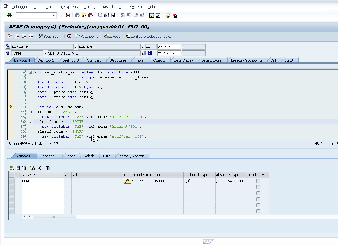Click the trash delete icon in variables toolbar
This screenshot has height=245, width=338.
tap(24, 168)
